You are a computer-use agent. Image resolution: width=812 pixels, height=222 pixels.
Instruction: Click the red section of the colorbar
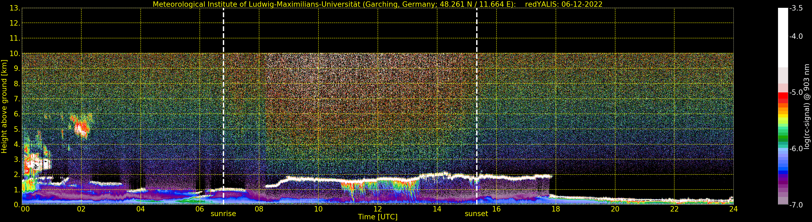pos(783,98)
